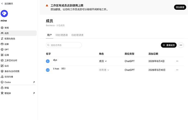Click ChatGPT seat type in dys row
The image size is (188, 120).
click(129, 61)
